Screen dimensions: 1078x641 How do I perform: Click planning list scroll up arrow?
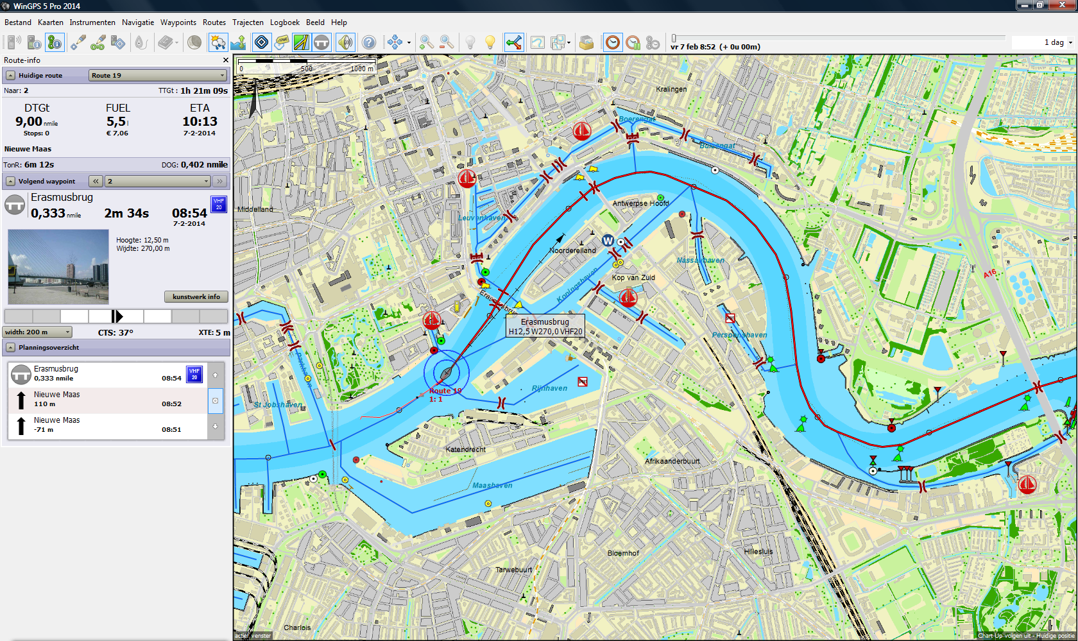[216, 375]
